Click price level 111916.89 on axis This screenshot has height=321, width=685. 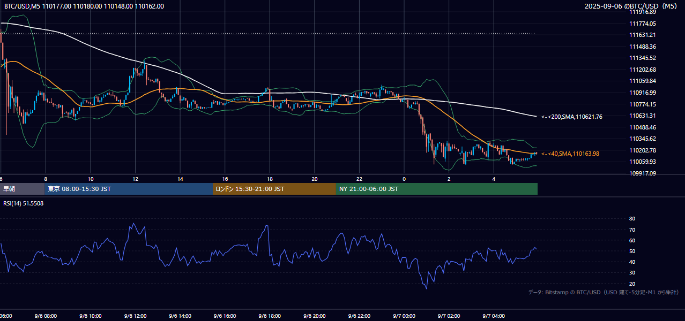tap(643, 12)
